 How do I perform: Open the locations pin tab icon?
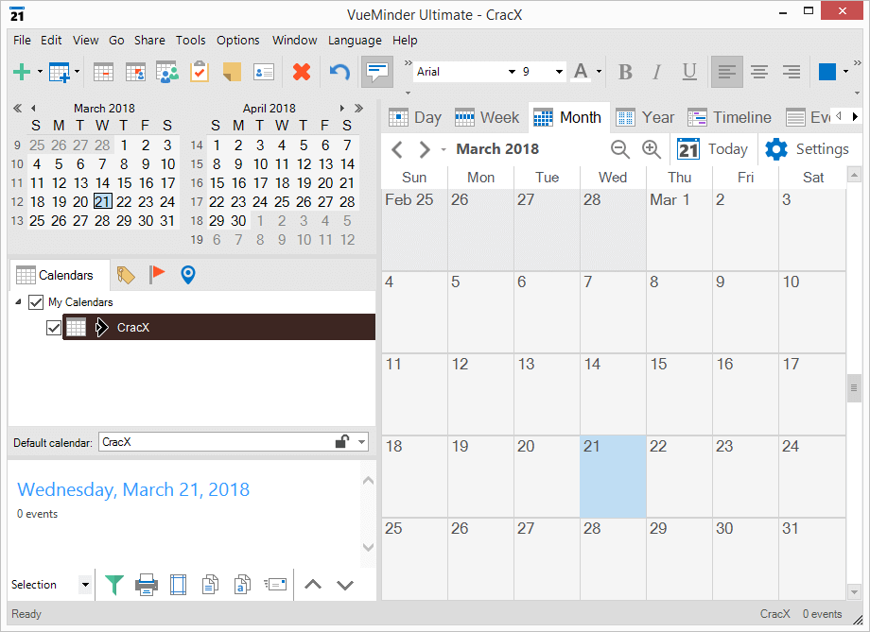pos(188,275)
